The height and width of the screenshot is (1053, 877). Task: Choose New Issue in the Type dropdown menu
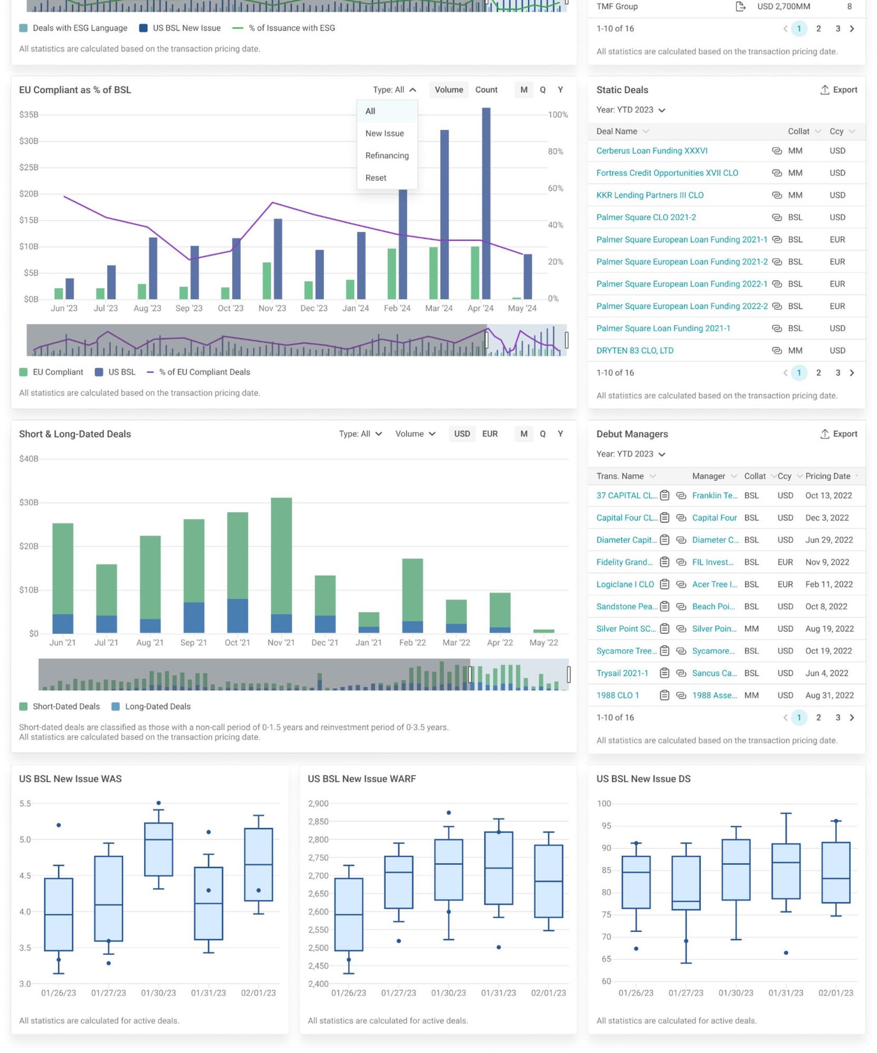point(387,134)
